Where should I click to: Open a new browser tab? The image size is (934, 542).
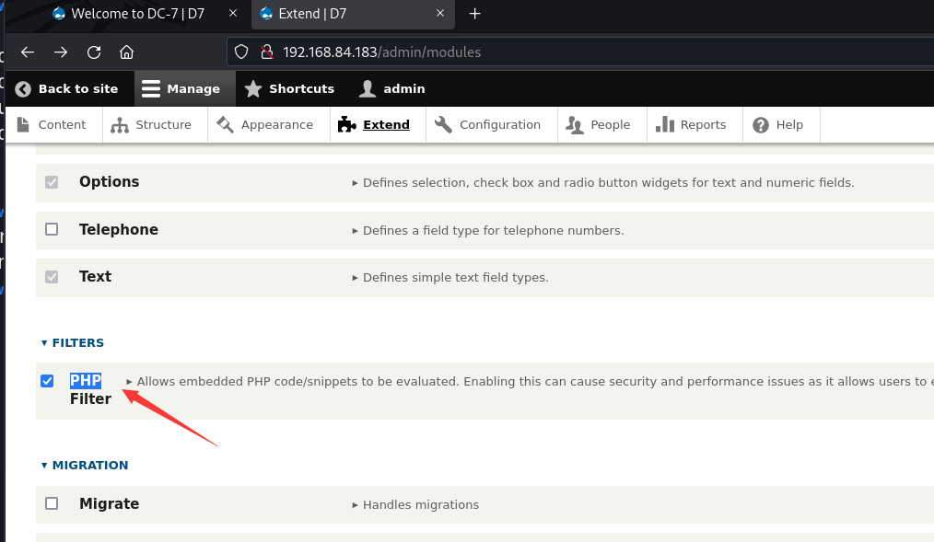474,13
